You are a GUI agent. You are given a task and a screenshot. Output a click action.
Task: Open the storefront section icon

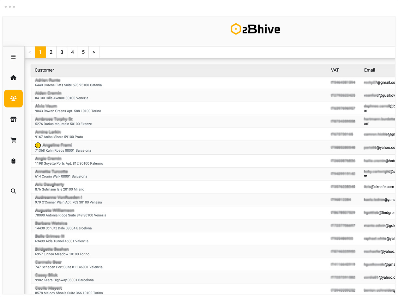pos(13,119)
